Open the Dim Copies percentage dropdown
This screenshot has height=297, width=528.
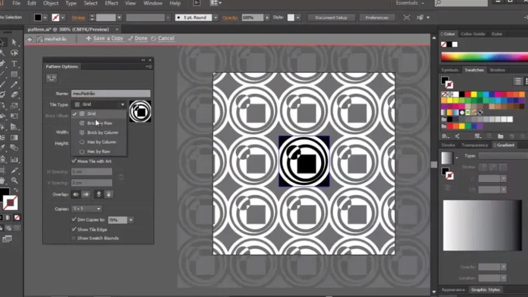tap(131, 220)
